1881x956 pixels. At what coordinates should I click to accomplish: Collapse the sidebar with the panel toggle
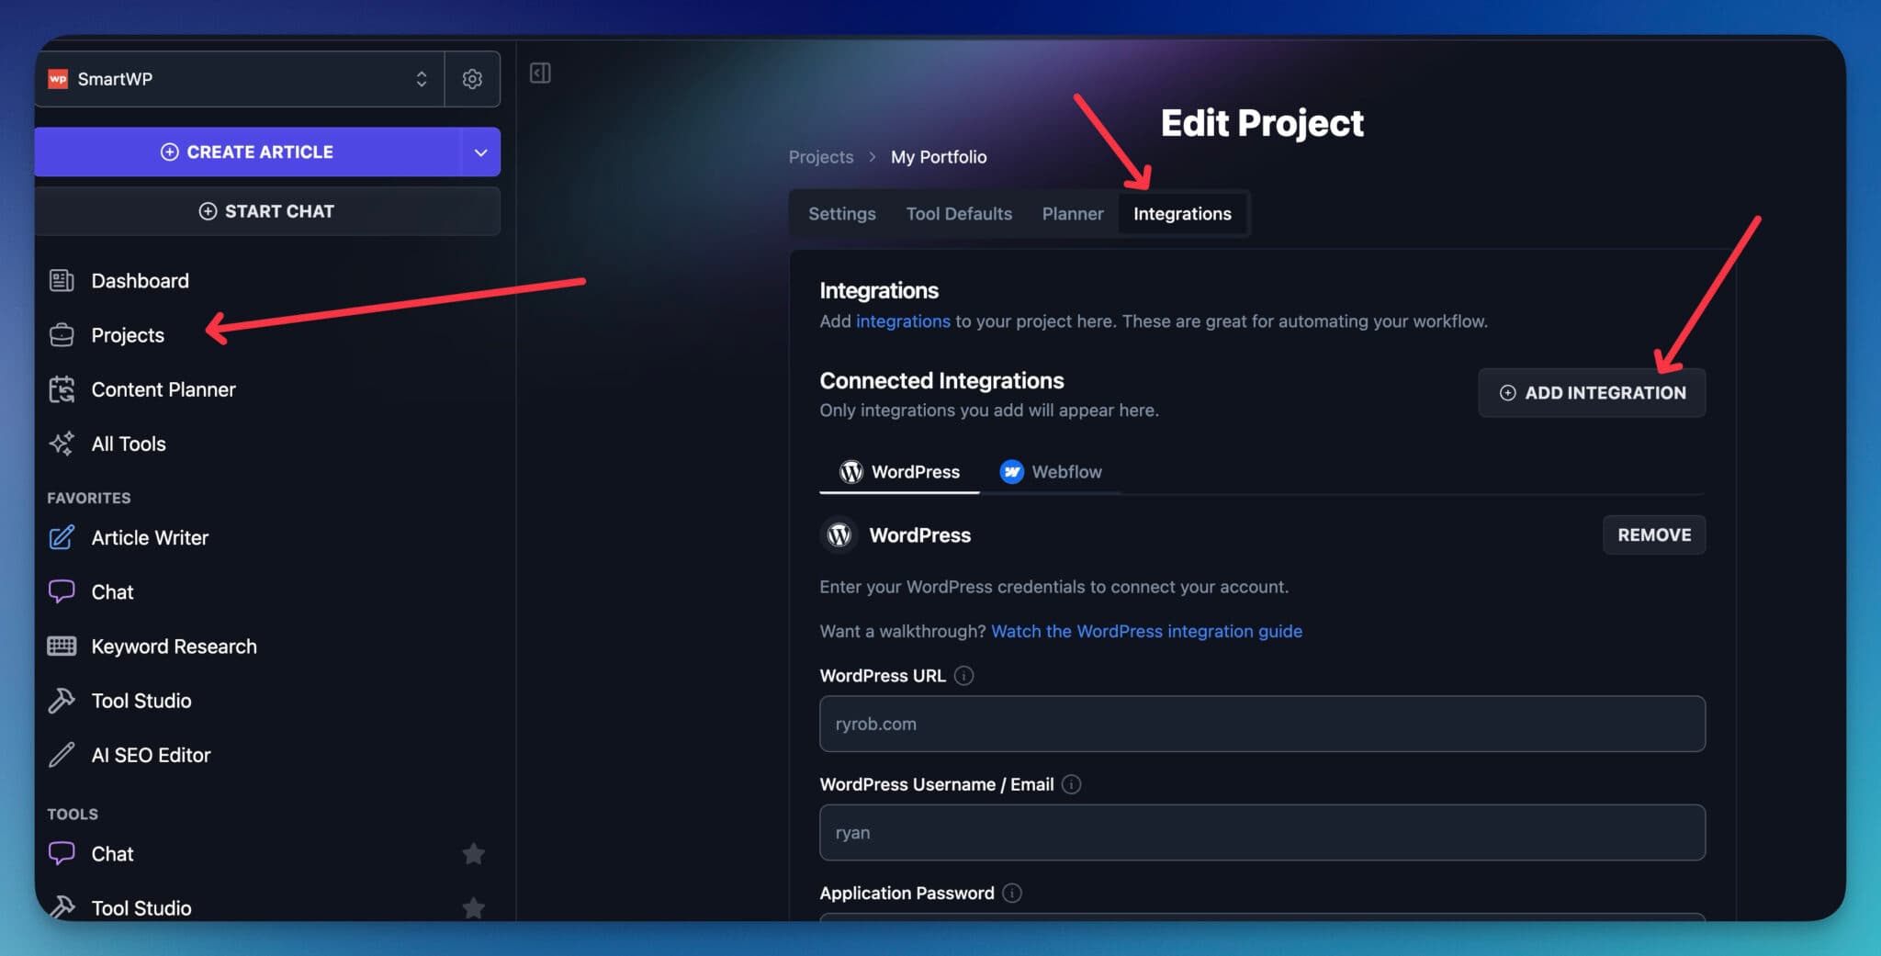pyautogui.click(x=540, y=73)
